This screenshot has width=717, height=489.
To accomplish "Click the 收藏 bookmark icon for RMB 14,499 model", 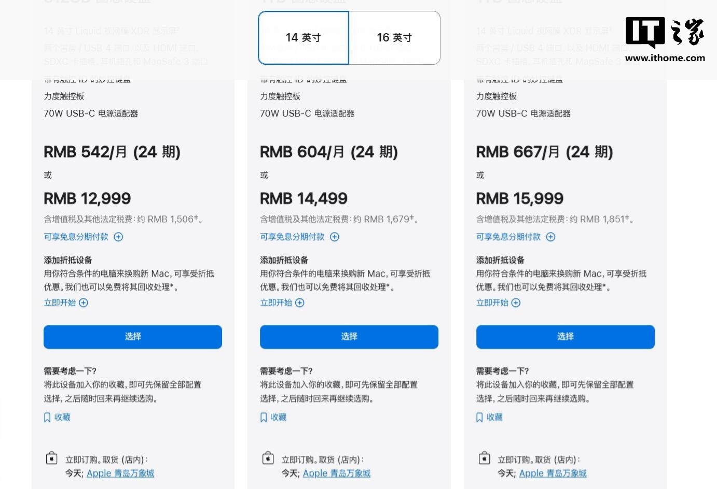I will click(x=264, y=418).
